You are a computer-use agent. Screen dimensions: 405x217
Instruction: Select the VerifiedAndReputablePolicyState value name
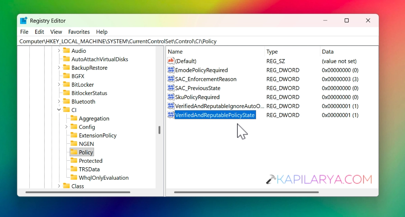pyautogui.click(x=215, y=115)
